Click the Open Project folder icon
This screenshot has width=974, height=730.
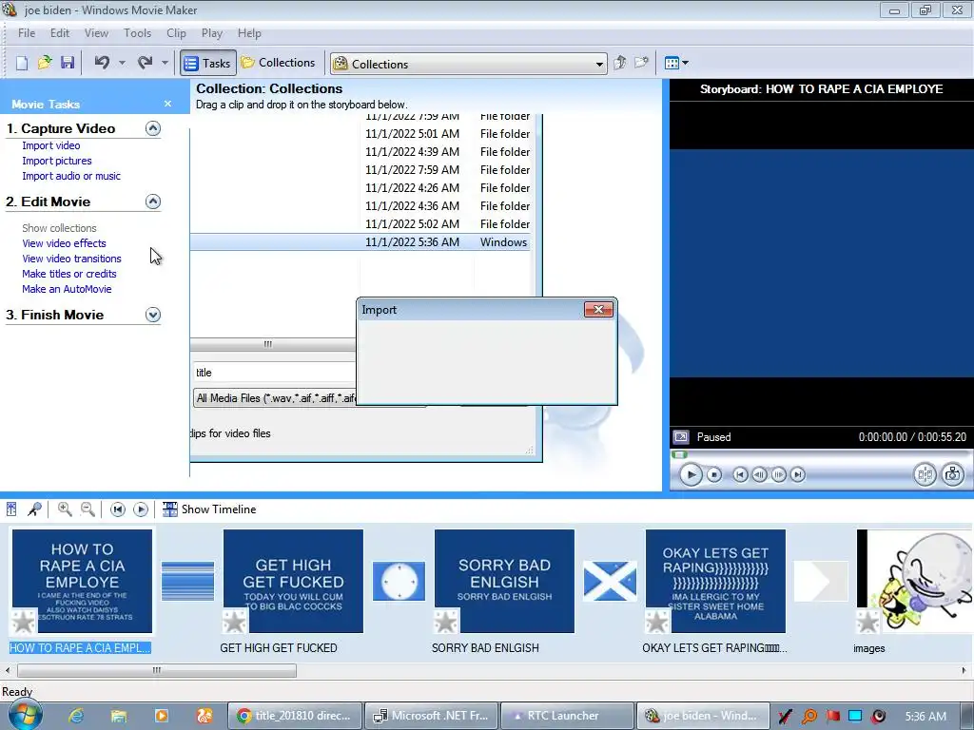coord(45,63)
